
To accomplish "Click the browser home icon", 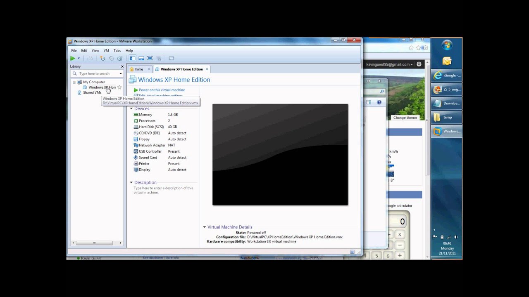I will pyautogui.click(x=411, y=48).
